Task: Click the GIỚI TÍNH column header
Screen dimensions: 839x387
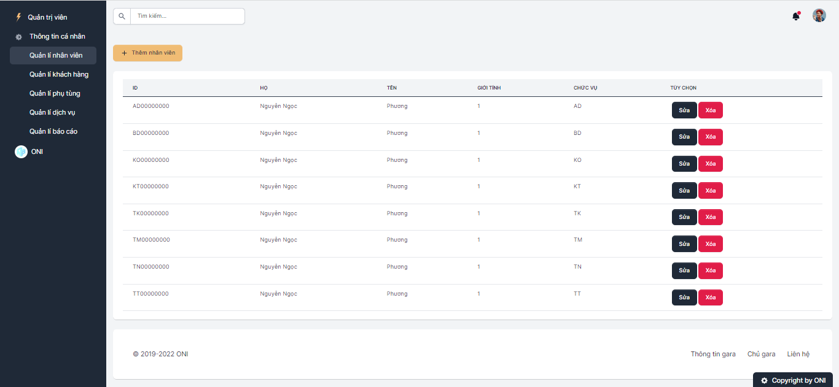Action: [x=489, y=88]
